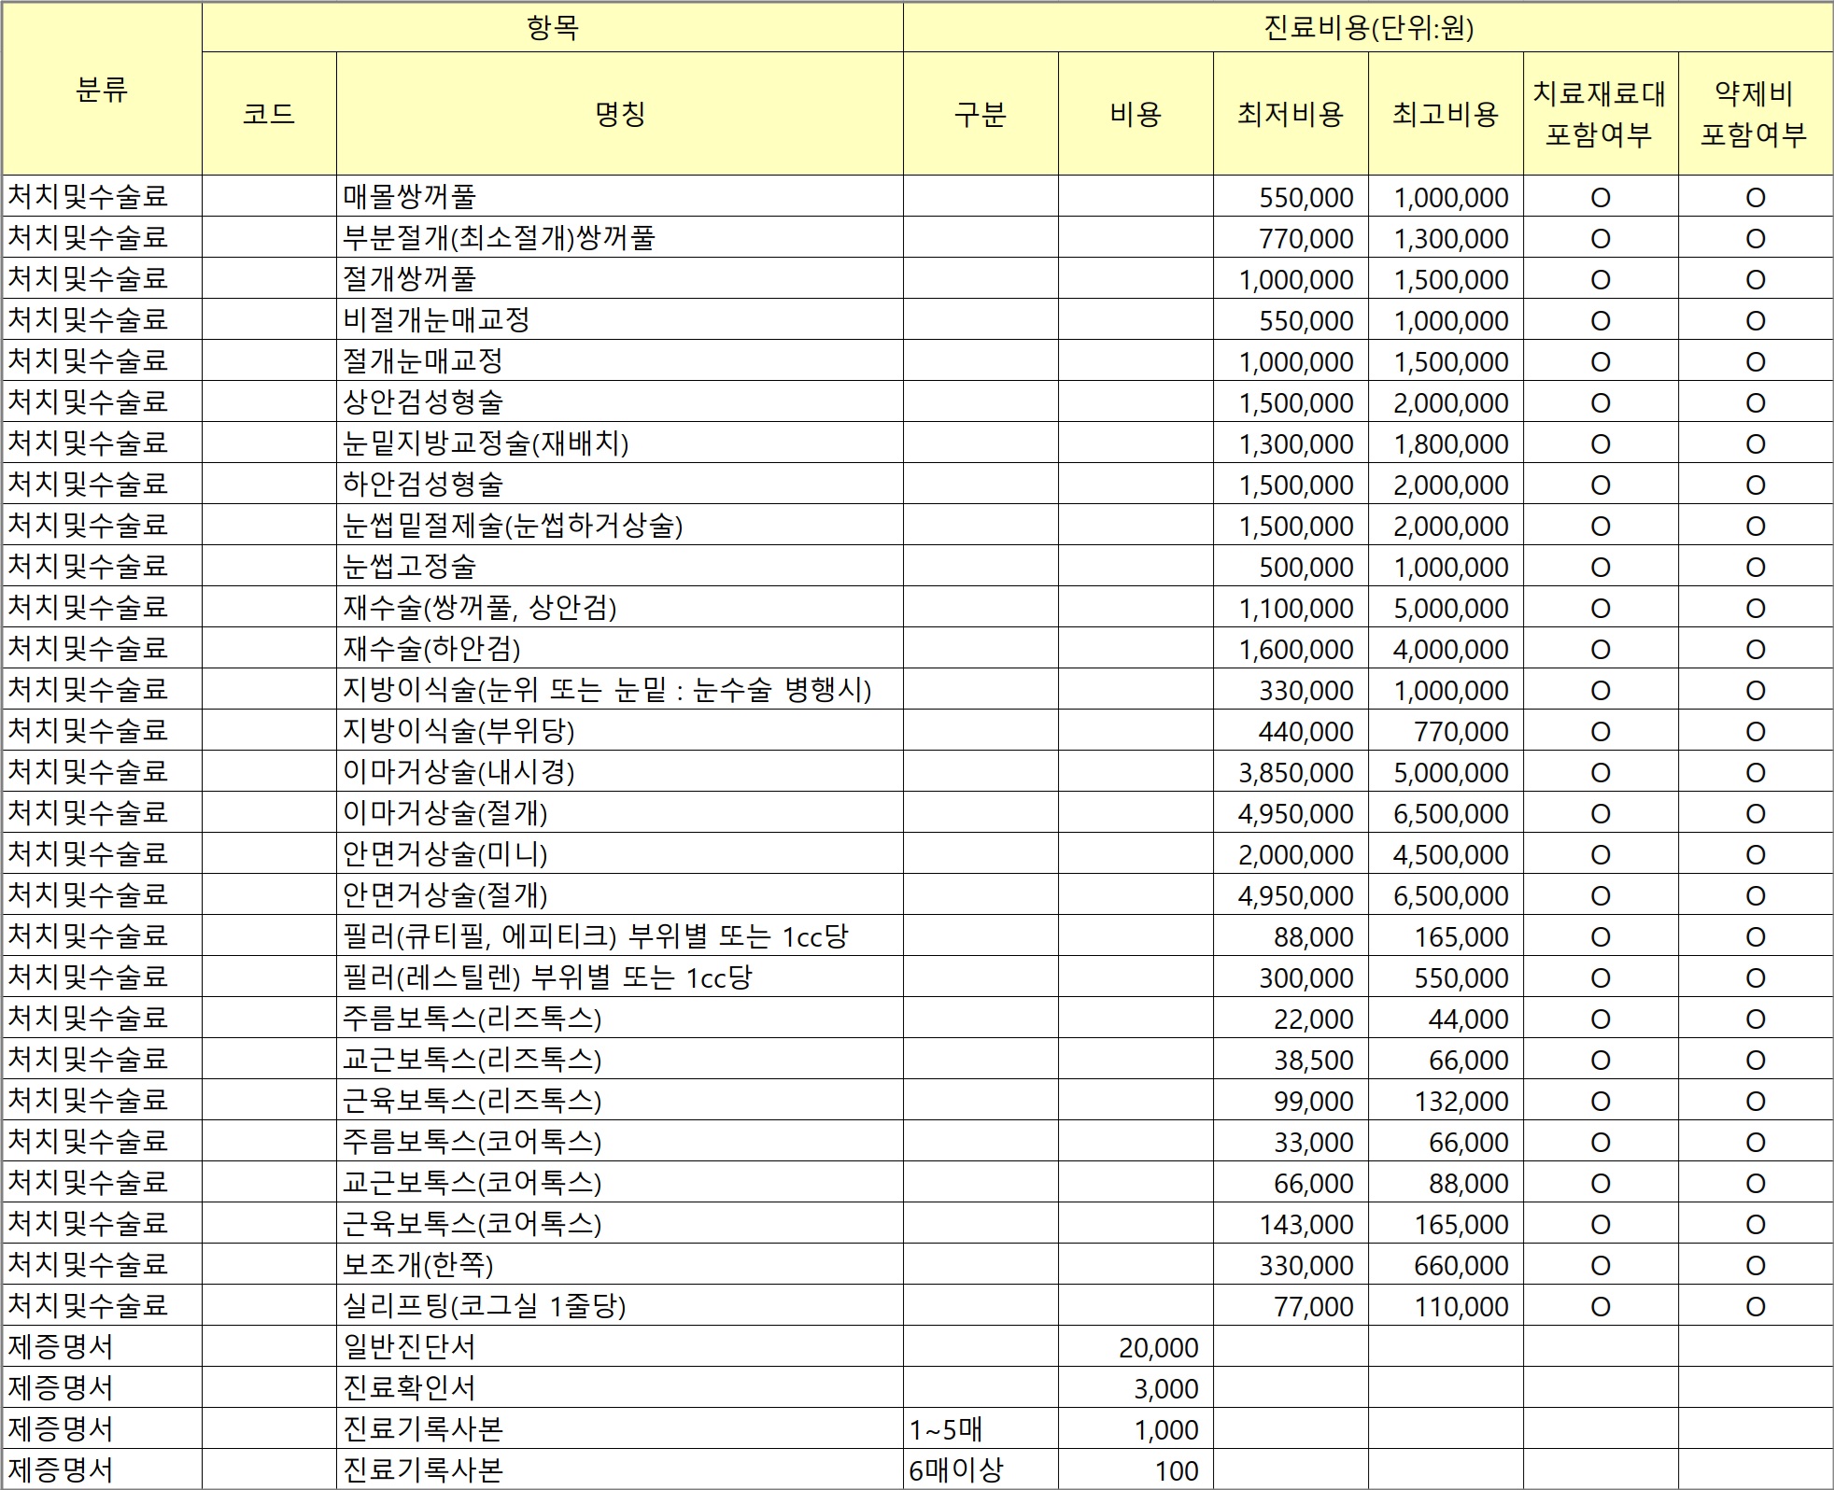
Task: Select minimum cost 3,850,000 cell
Action: (1291, 772)
